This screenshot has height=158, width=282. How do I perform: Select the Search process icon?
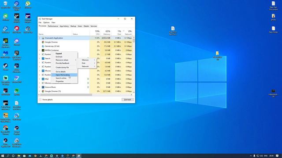[x=43, y=58]
